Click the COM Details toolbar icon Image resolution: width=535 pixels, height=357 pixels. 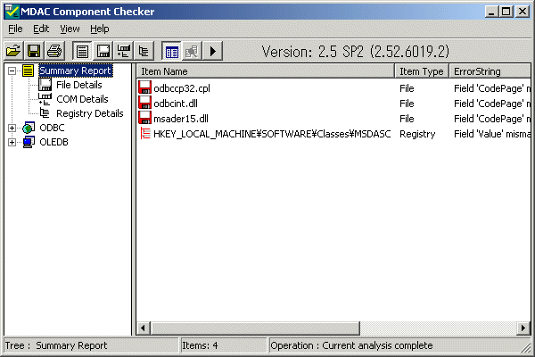point(123,52)
